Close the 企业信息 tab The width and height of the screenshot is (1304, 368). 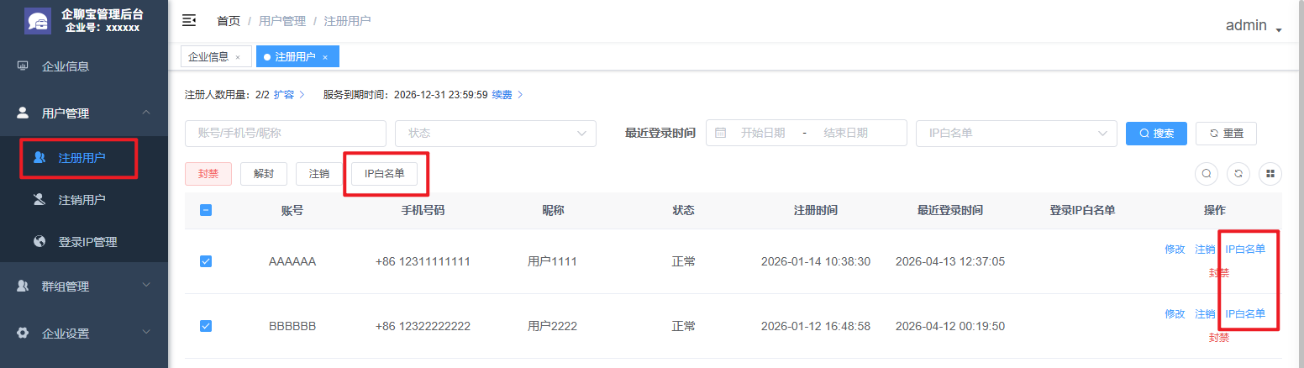[238, 57]
